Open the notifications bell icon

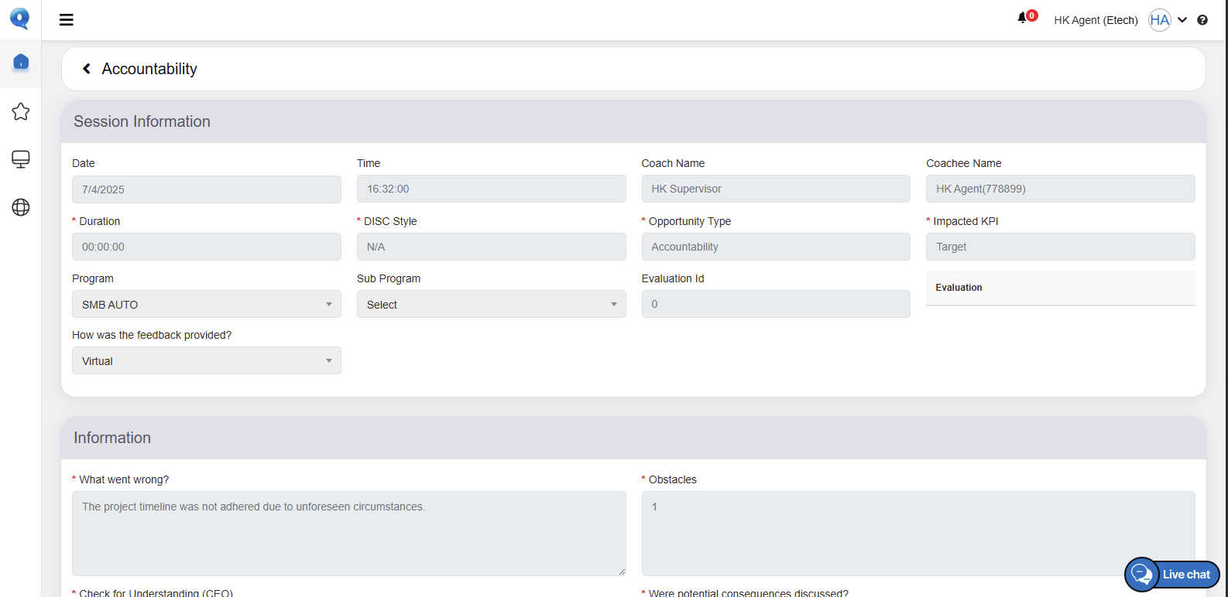1023,19
